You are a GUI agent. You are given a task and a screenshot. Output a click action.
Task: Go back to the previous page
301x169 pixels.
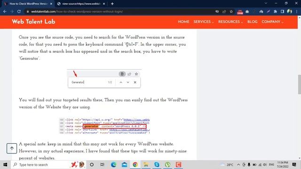pos(5,11)
